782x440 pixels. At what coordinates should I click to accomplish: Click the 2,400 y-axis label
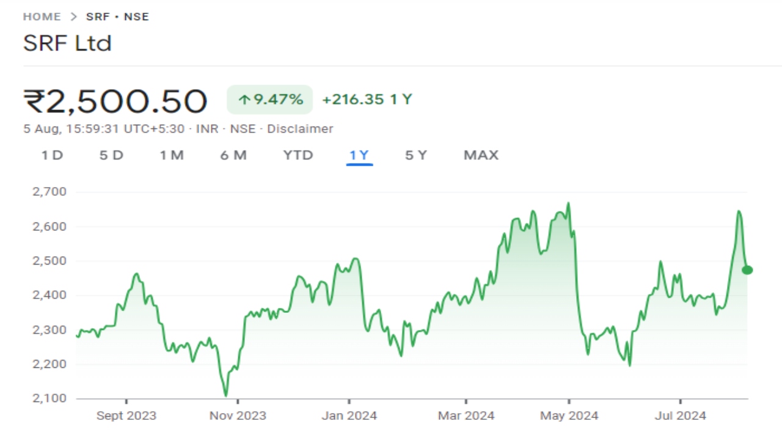[x=49, y=295]
